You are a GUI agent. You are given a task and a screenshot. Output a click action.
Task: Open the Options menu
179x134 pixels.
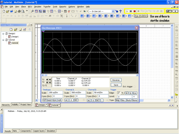pyautogui.click(x=72, y=6)
